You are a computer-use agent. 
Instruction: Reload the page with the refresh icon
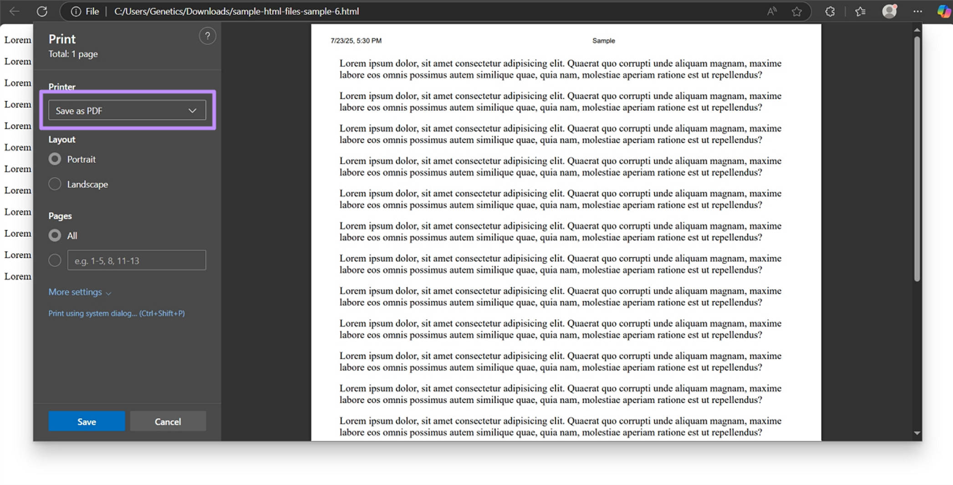[42, 11]
